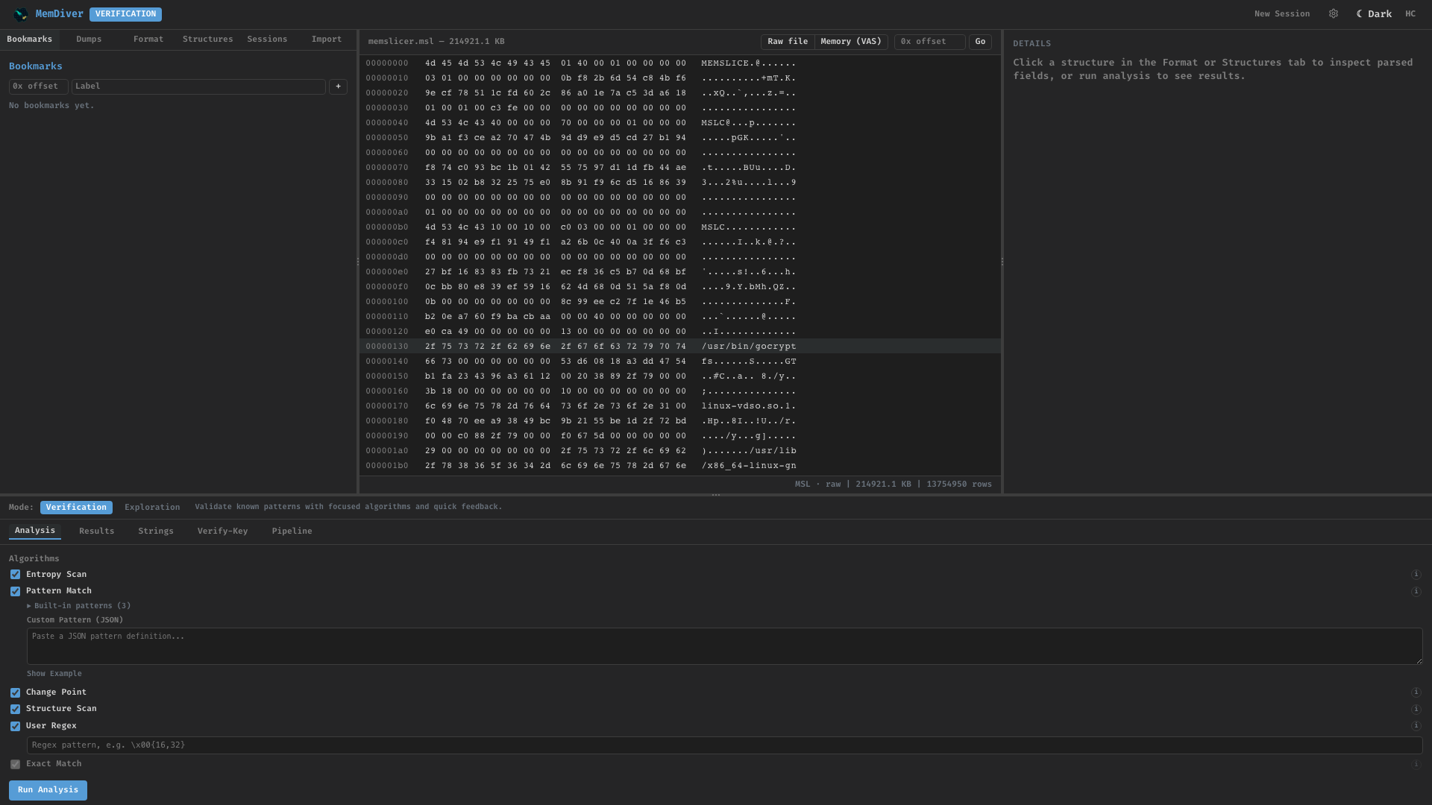The image size is (1432, 805).
Task: Click hex row at offset 000001a0
Action: [680, 451]
